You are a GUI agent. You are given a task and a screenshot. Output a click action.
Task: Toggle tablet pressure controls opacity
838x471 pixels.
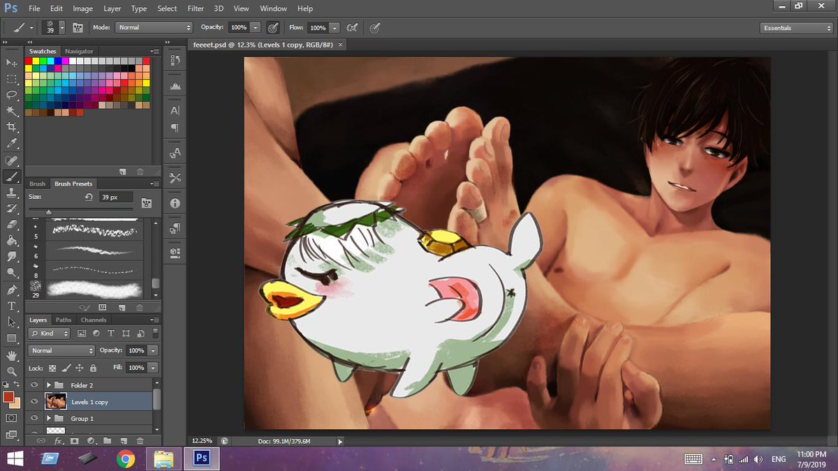point(273,28)
